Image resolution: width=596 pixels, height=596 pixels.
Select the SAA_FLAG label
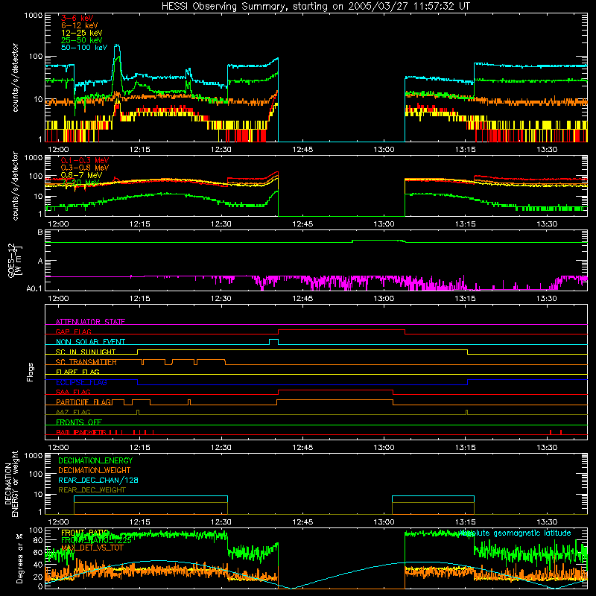[73, 392]
